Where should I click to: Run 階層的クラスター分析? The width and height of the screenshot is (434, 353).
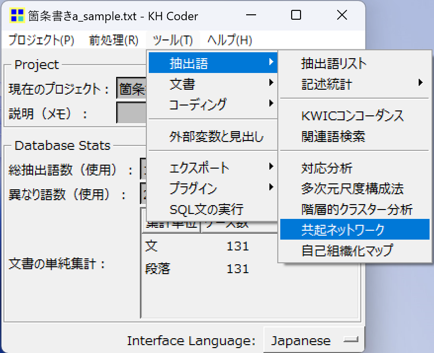pos(355,209)
